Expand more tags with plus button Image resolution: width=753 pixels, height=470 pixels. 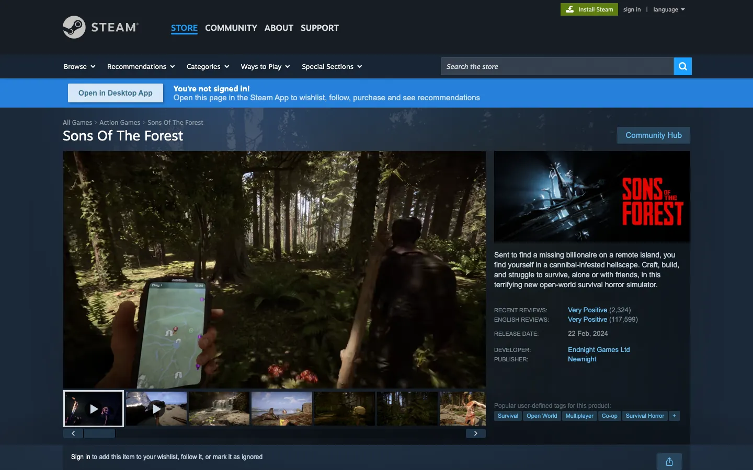[x=674, y=416]
